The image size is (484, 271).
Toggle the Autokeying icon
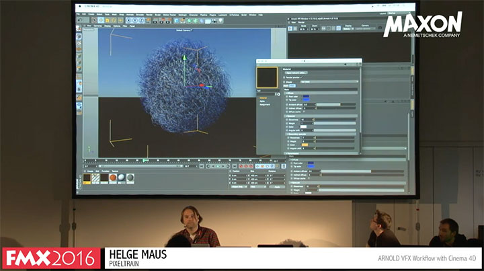pos(246,166)
